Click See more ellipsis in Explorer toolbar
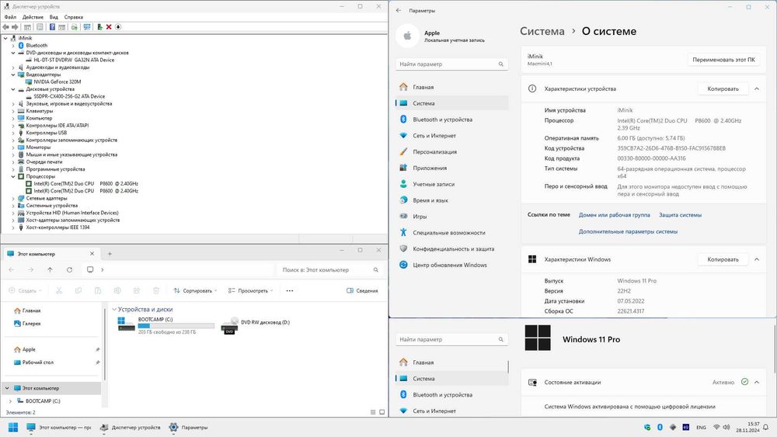The width and height of the screenshot is (777, 437). (x=289, y=290)
